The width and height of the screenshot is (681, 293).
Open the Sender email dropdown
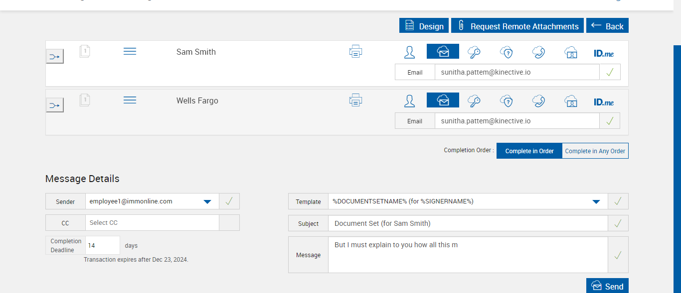207,201
